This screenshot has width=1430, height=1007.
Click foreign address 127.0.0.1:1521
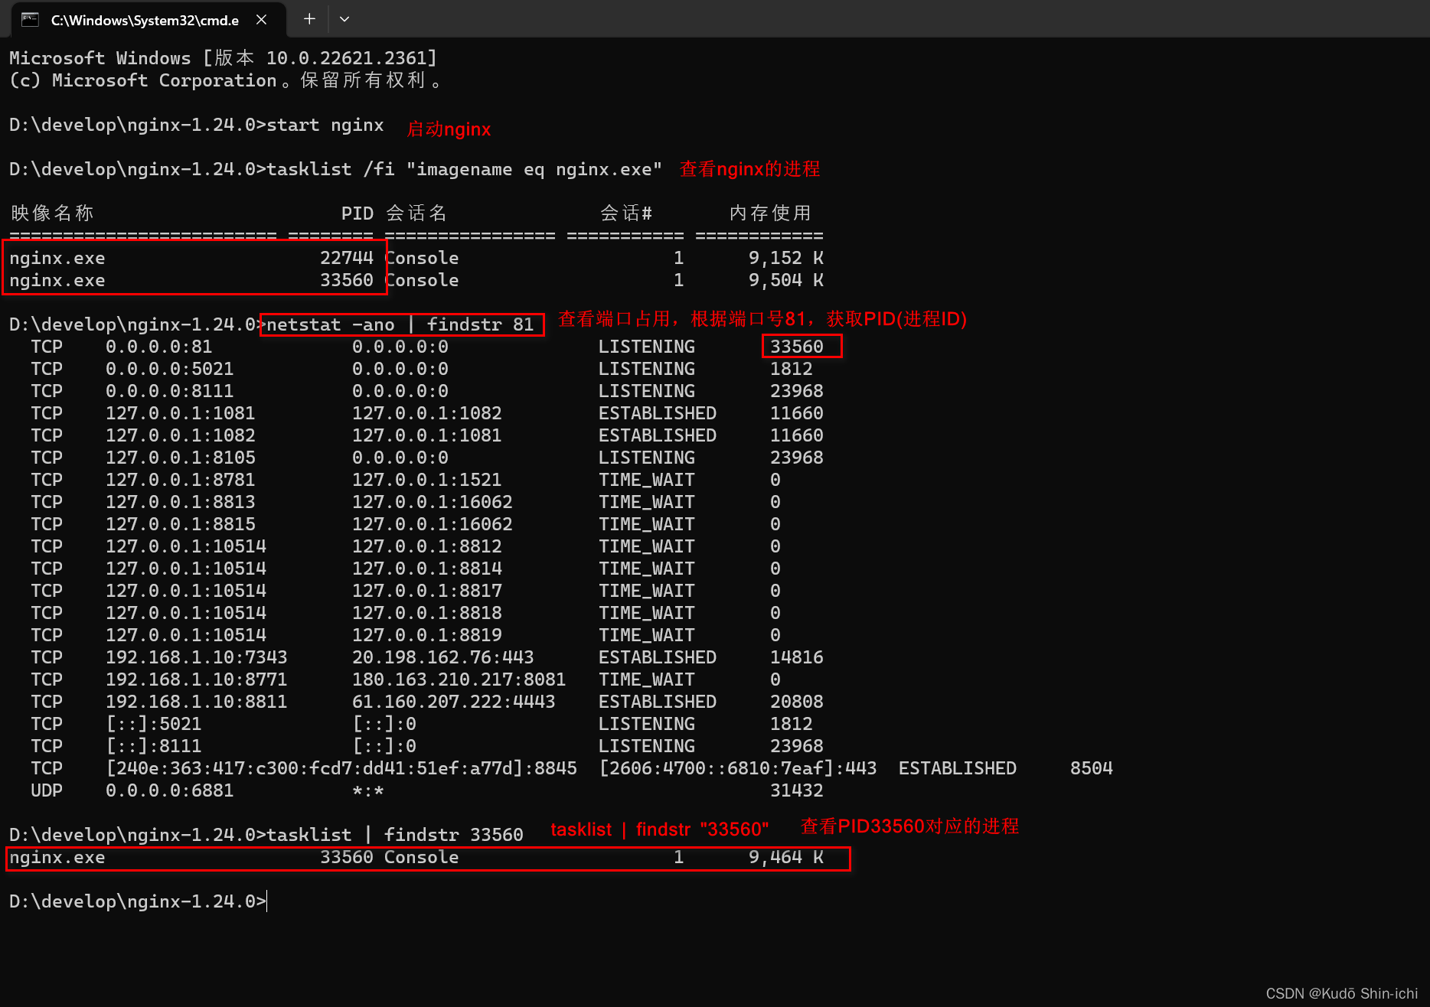coord(426,480)
